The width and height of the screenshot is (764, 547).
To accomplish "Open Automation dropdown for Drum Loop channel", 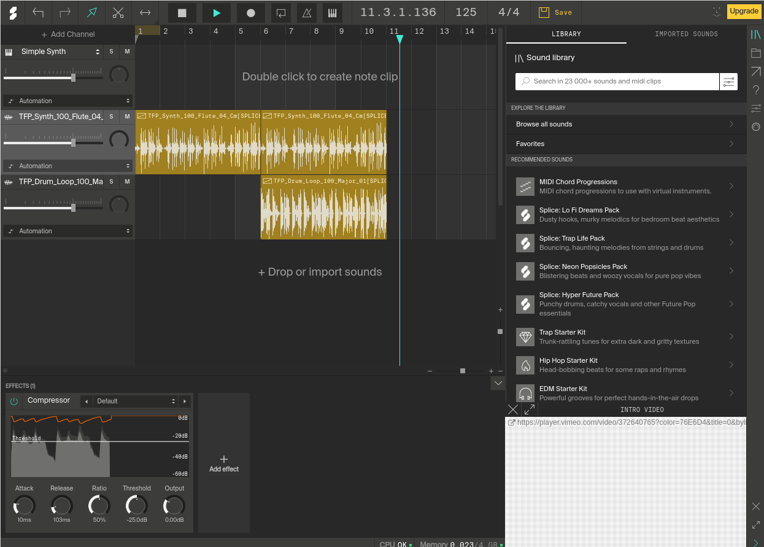I will coord(68,231).
